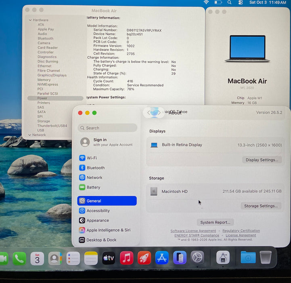Viewport: 291px width, 283px height.
Task: Collapse the Network section in System Information
Action: (30, 135)
